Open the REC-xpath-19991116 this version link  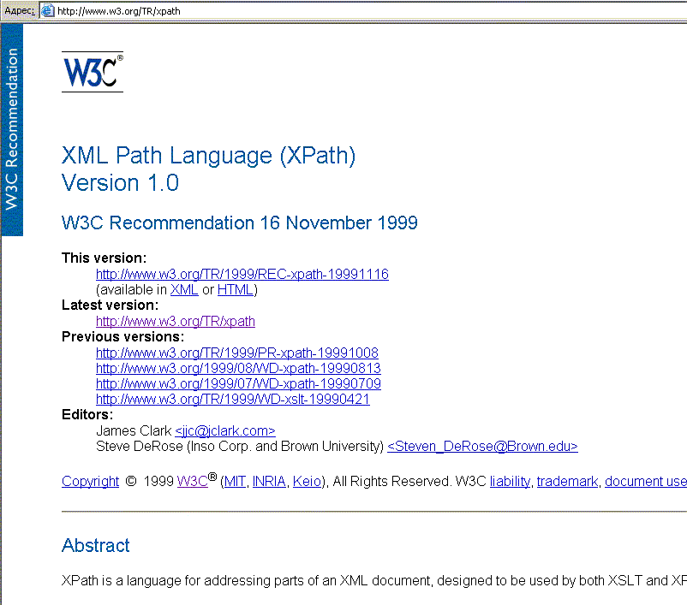pos(242,274)
